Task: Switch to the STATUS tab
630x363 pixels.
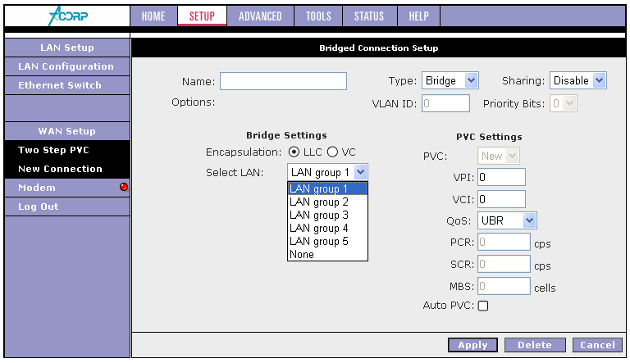Action: pyautogui.click(x=368, y=16)
